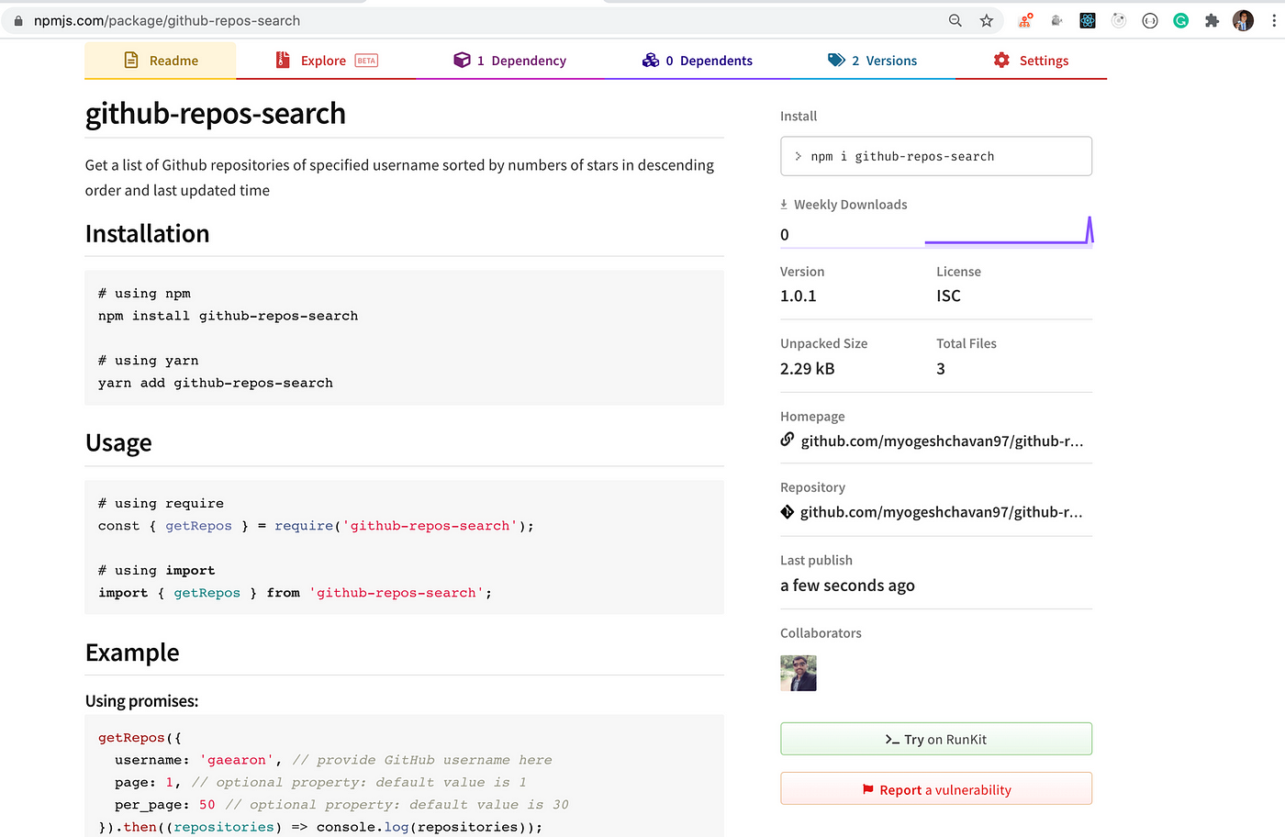Image resolution: width=1285 pixels, height=837 pixels.
Task: Click the username: 'gaearon' code line
Action: point(333,760)
